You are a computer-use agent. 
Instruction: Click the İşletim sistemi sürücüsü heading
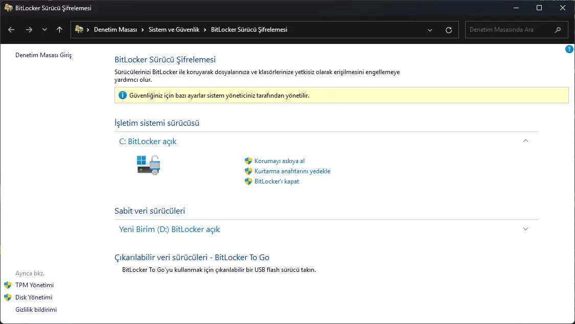pos(157,123)
